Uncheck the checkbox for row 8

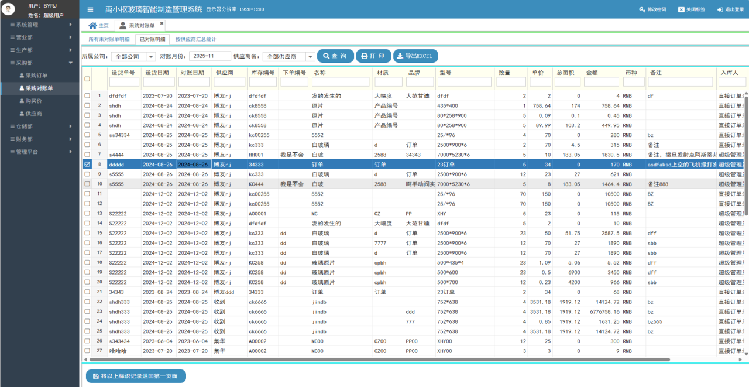87,165
